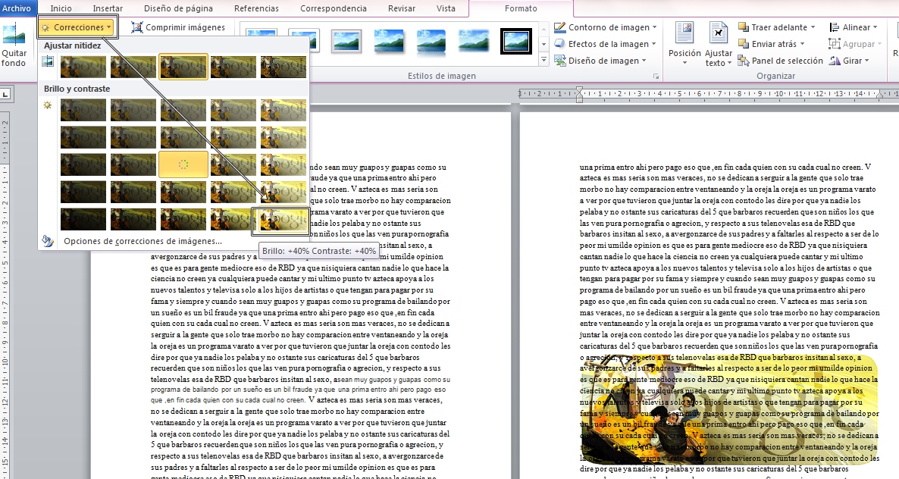Open the Alinear dropdown
899x479 pixels.
(853, 27)
